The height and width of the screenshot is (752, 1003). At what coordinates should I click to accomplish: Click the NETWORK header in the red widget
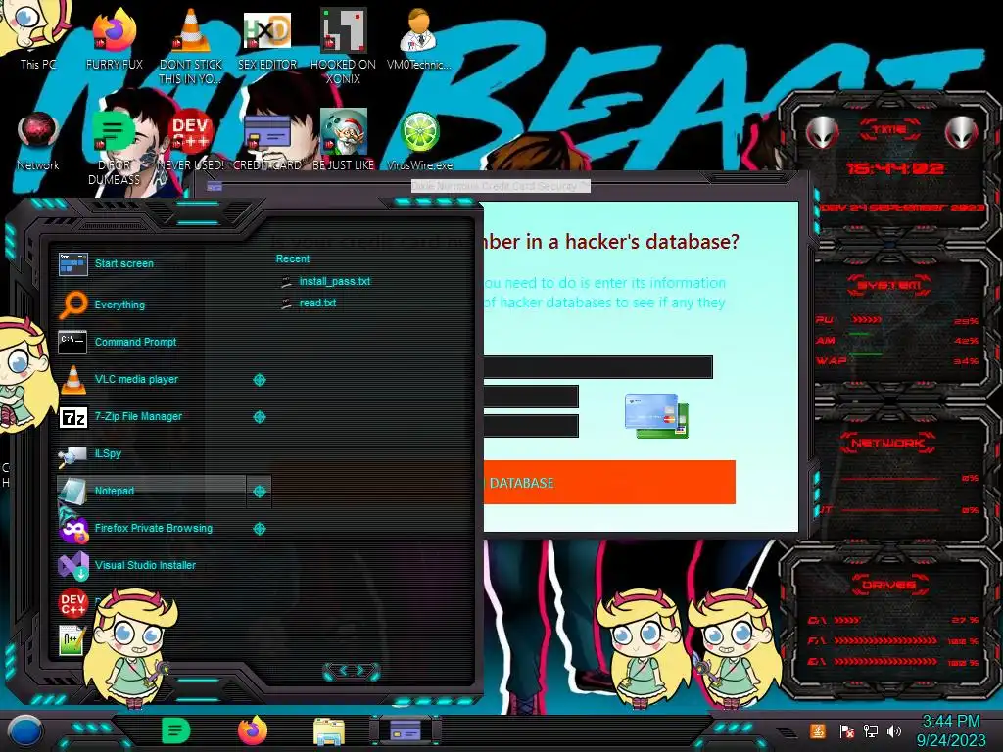click(x=887, y=443)
